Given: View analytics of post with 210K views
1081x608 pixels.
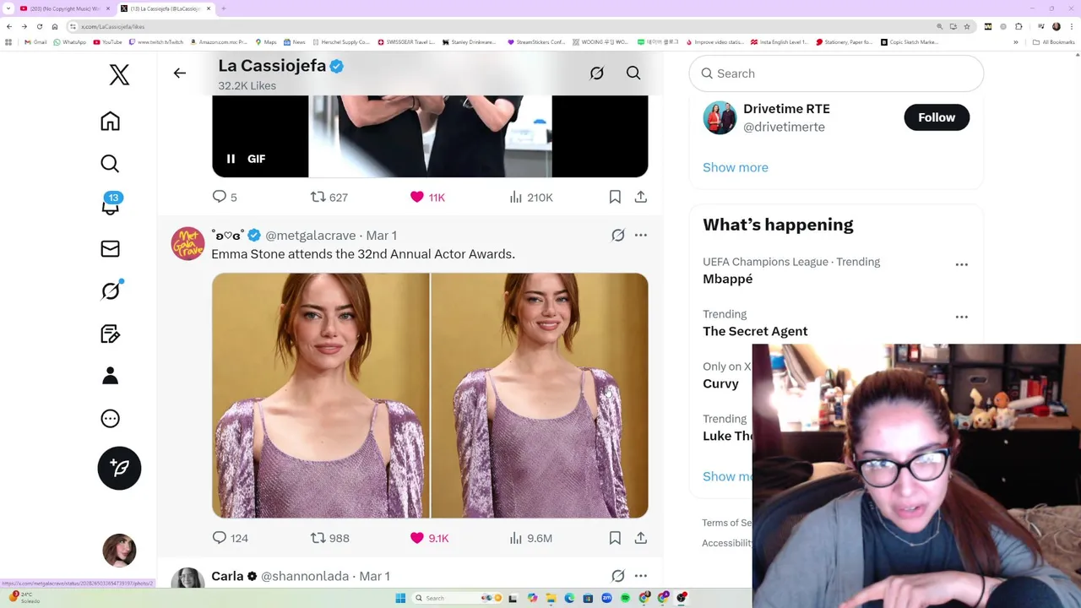Looking at the screenshot, I should click(x=530, y=197).
